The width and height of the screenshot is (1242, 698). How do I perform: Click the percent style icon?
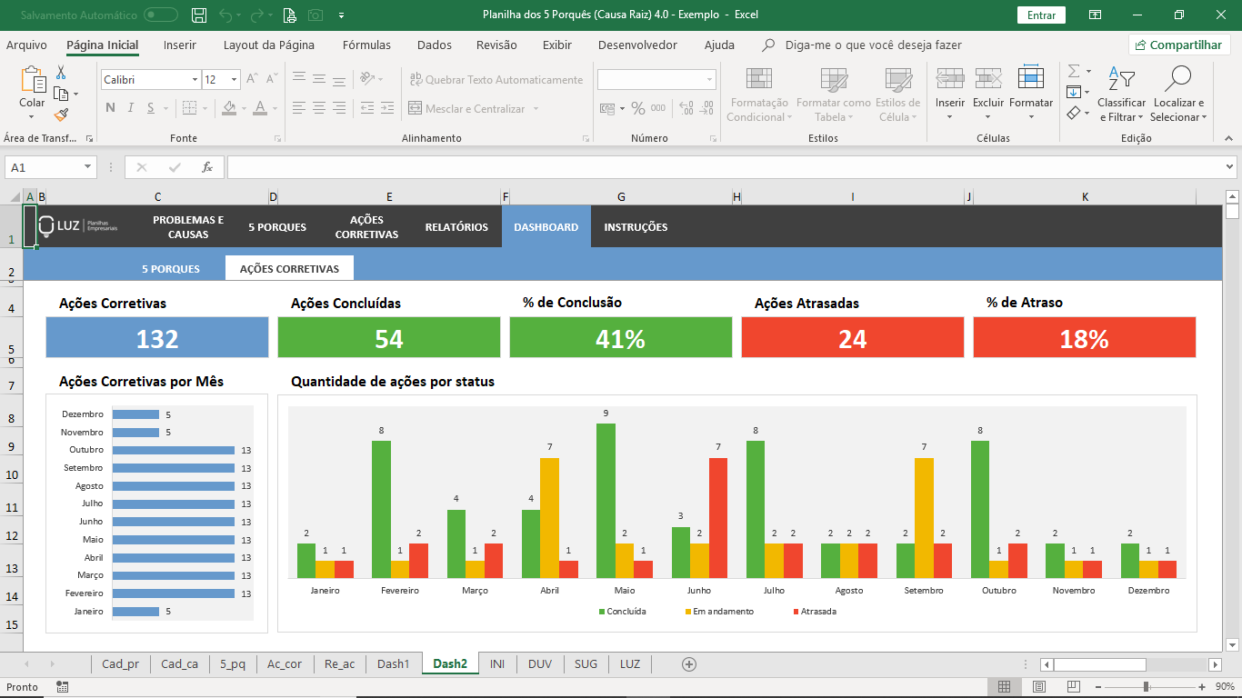click(x=638, y=108)
